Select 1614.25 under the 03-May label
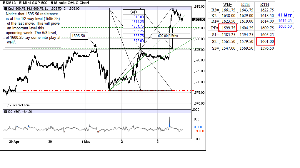 point(285,21)
